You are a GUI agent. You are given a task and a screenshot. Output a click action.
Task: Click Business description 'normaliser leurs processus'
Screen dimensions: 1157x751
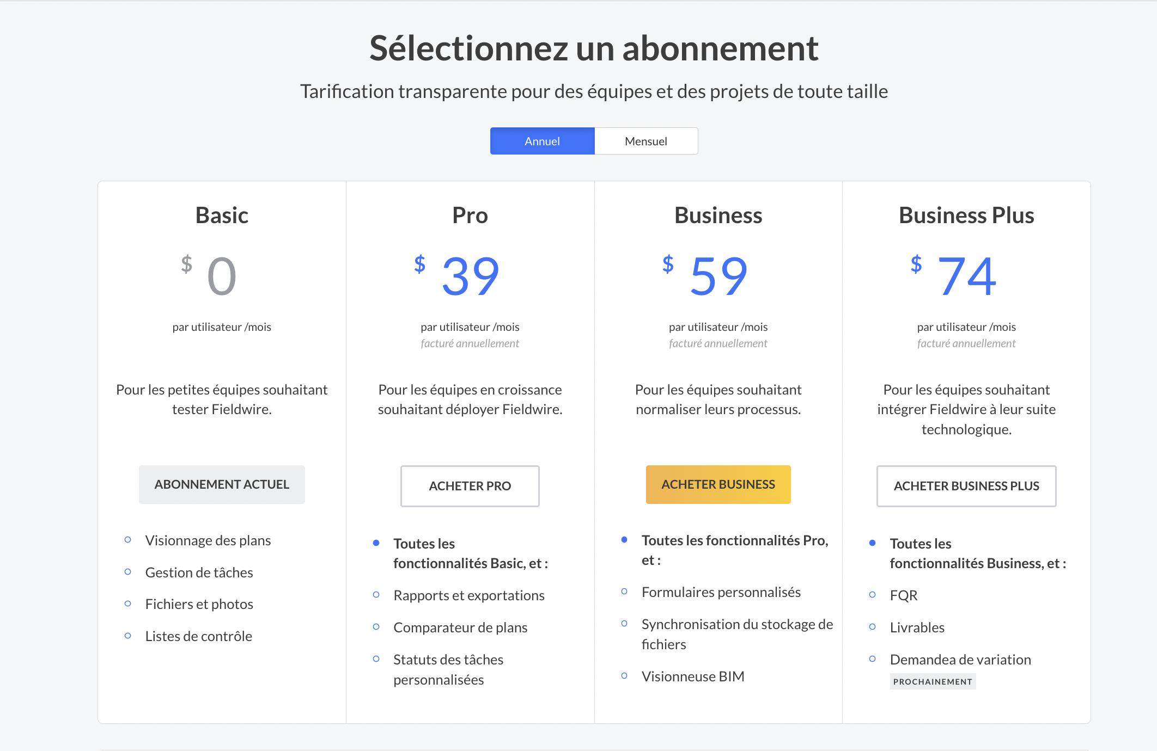(x=718, y=409)
